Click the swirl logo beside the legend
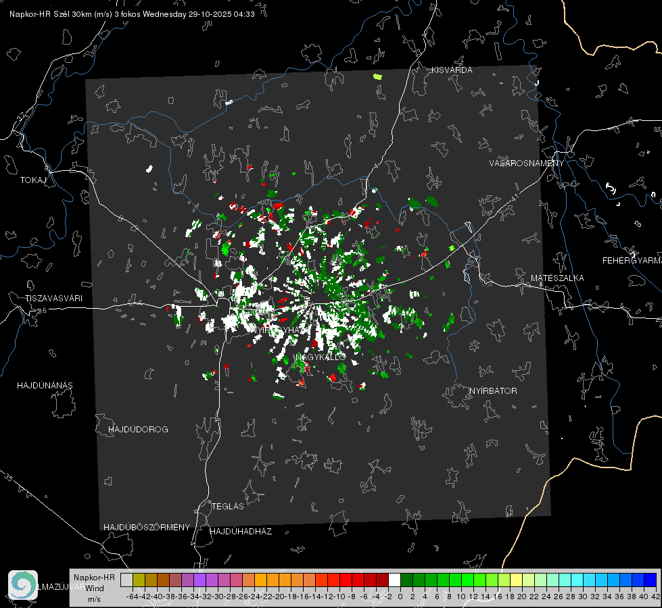The width and height of the screenshot is (662, 608). [x=23, y=585]
